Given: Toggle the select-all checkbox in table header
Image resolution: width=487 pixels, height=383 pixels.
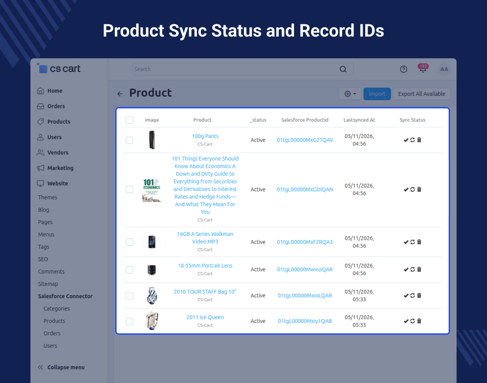Looking at the screenshot, I should tap(130, 120).
